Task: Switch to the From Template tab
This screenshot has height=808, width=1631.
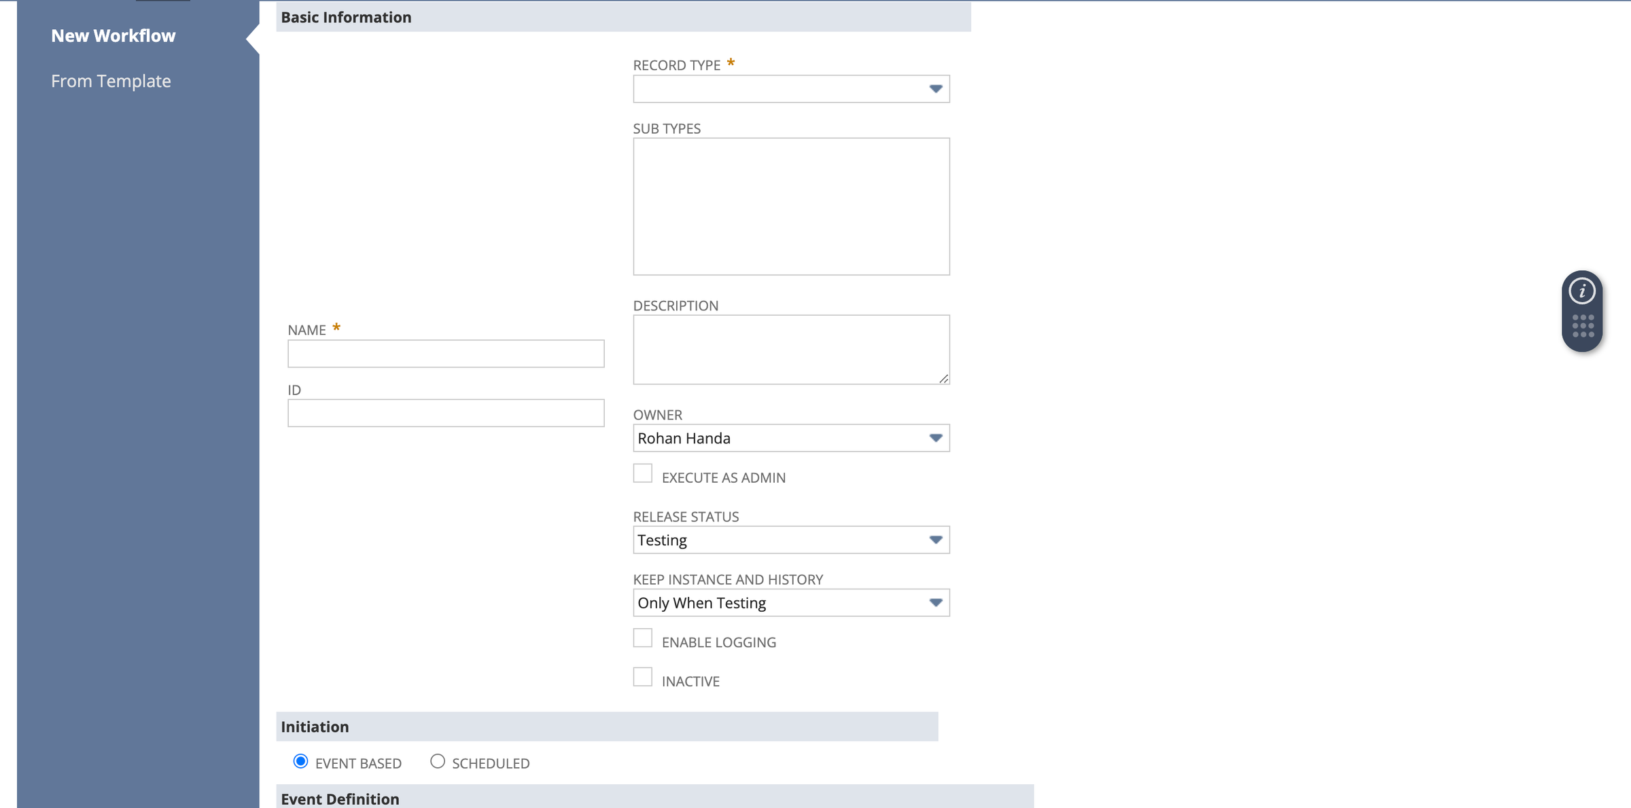Action: [x=111, y=81]
